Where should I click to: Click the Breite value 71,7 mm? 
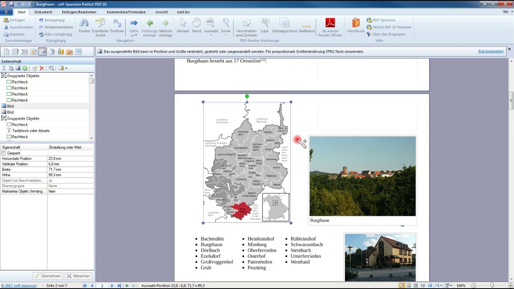(70, 169)
